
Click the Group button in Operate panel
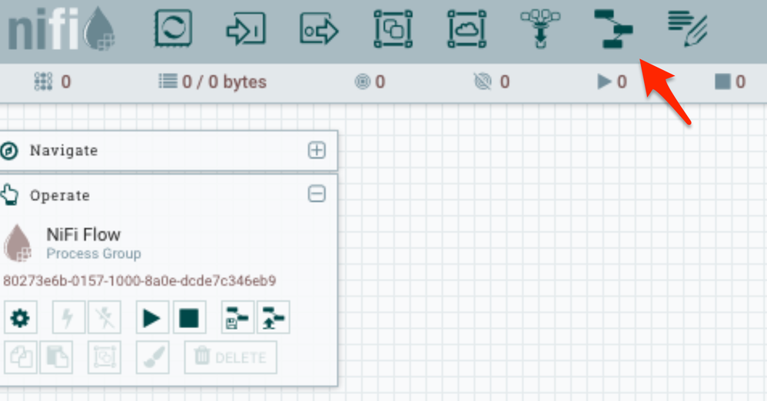[x=105, y=357]
